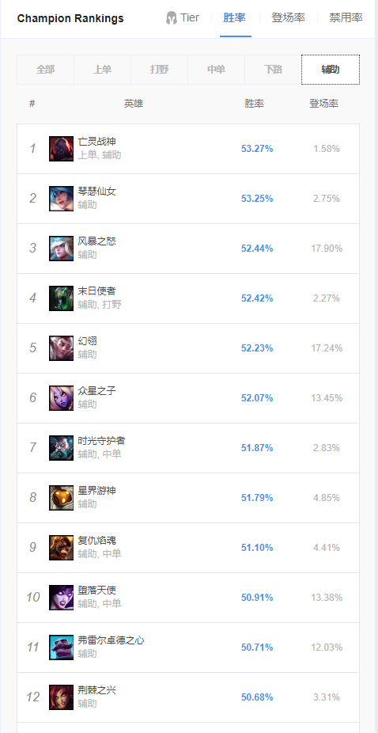The image size is (378, 733).
Task: Select champion portrait for 幻翎
Action: (61, 348)
